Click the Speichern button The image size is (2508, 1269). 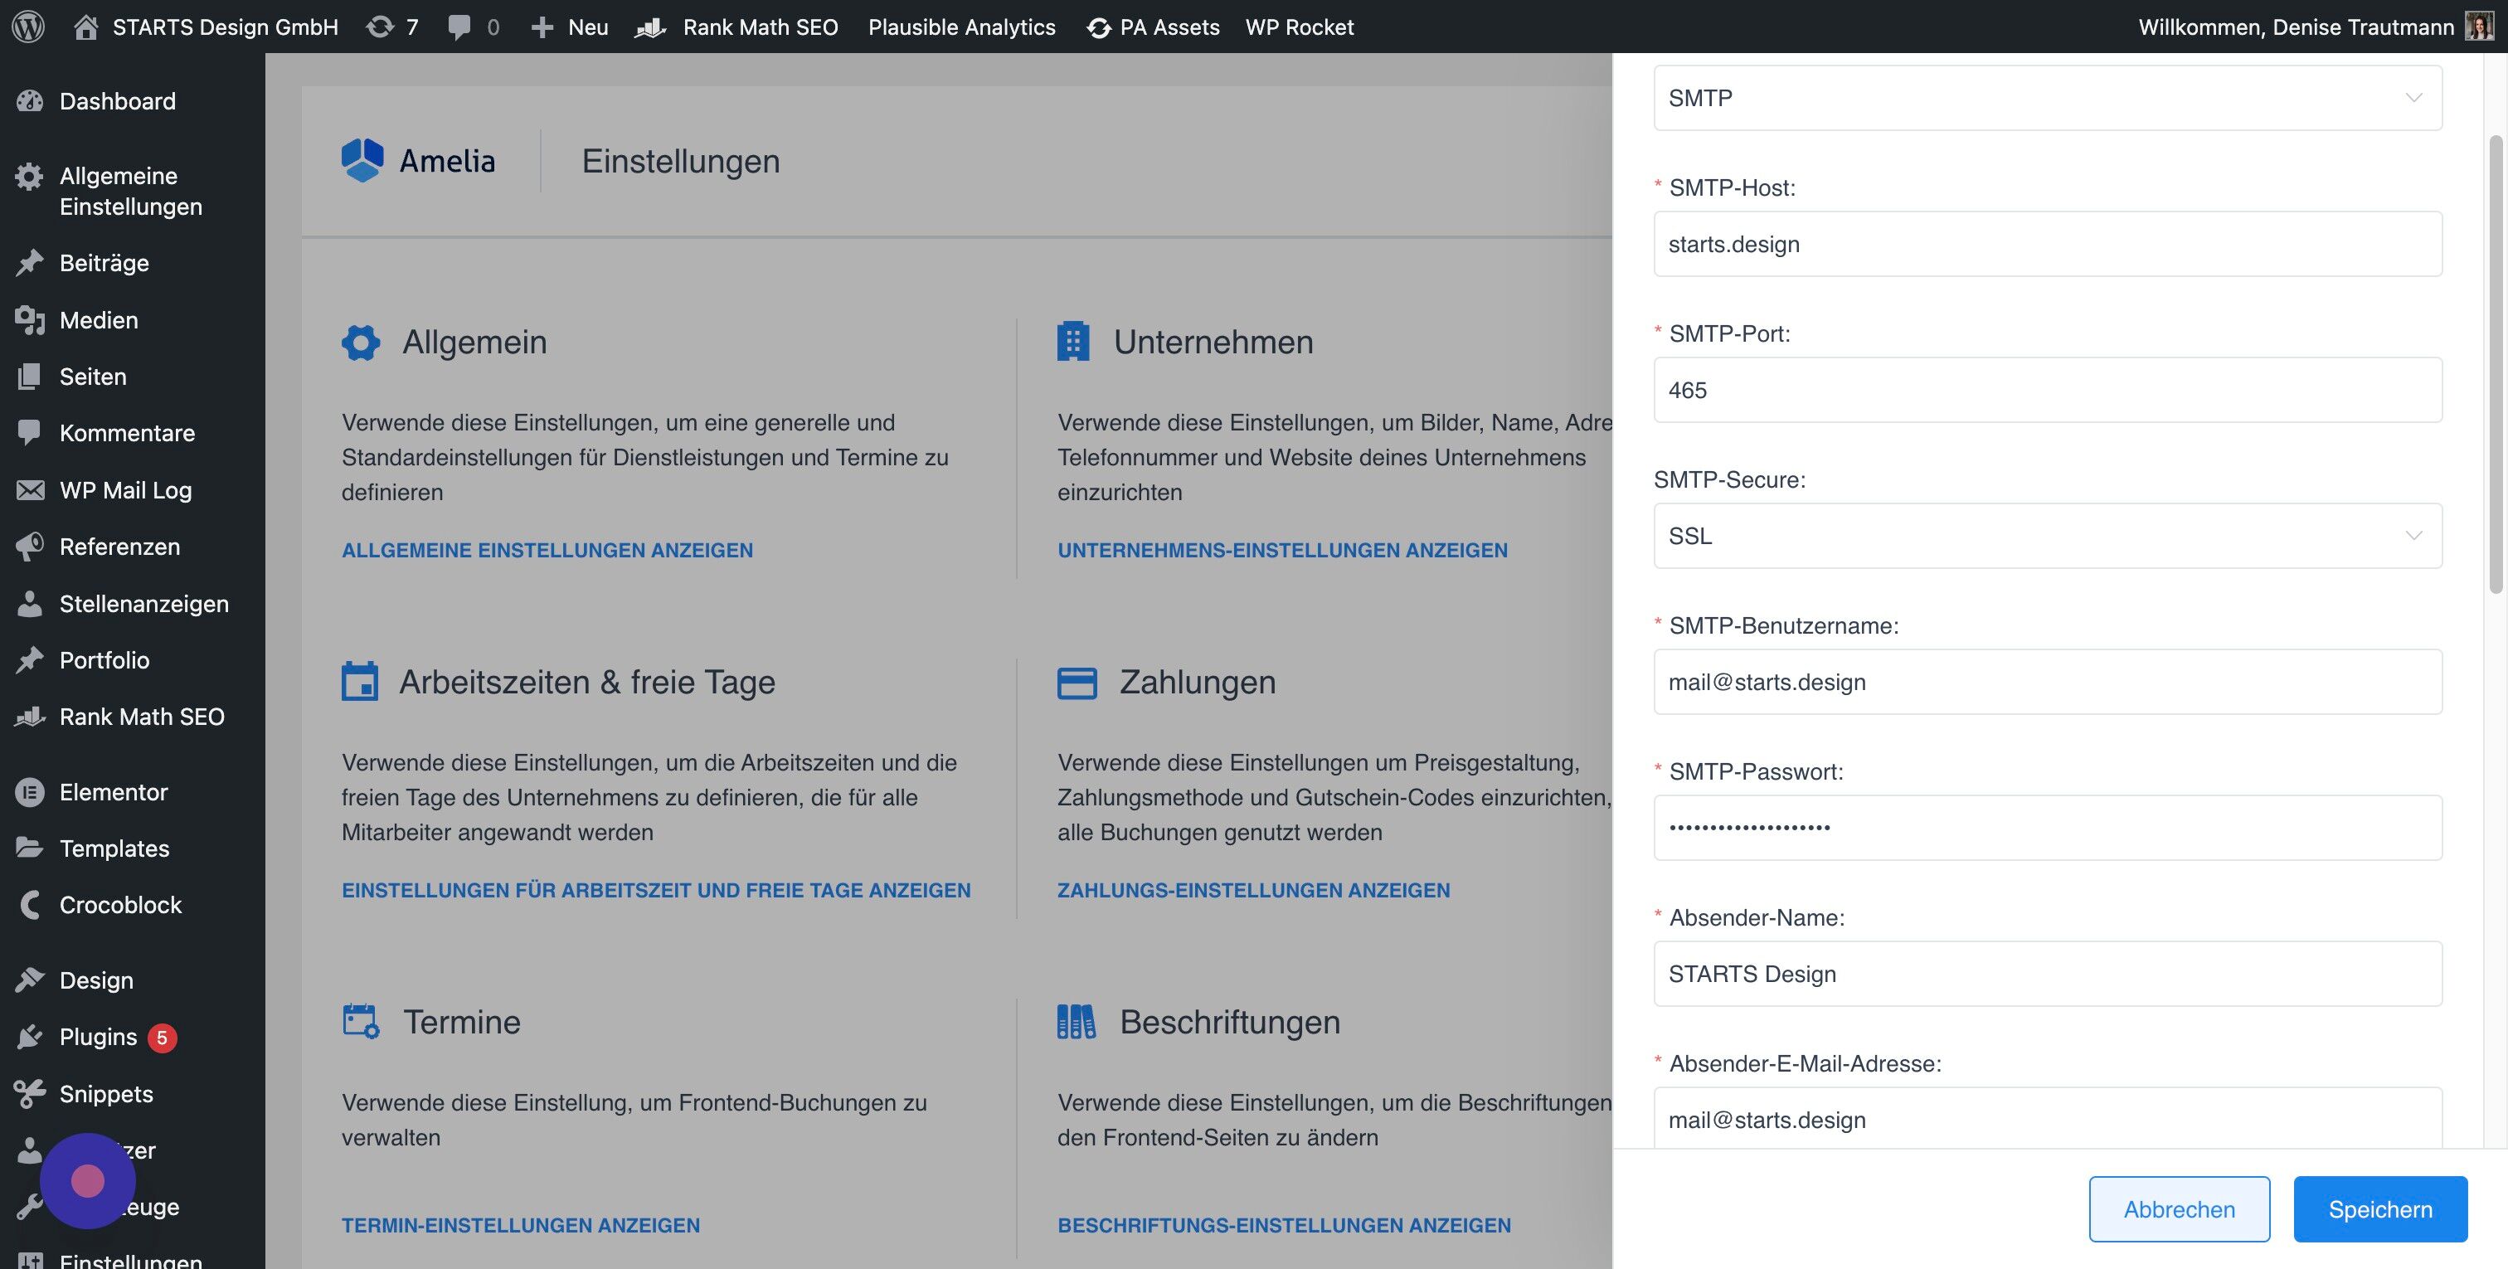click(x=2380, y=1208)
